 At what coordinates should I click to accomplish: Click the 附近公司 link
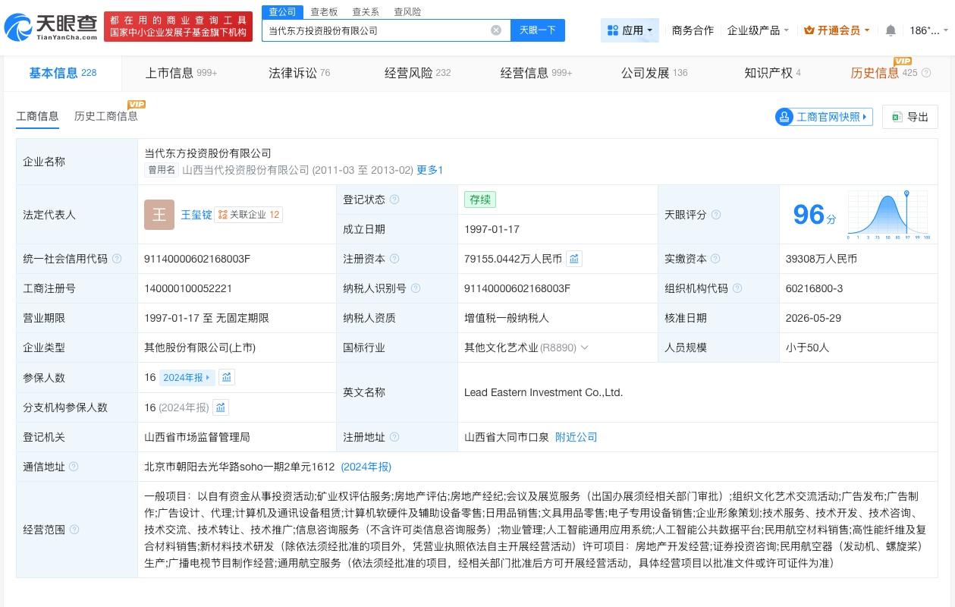coord(576,437)
